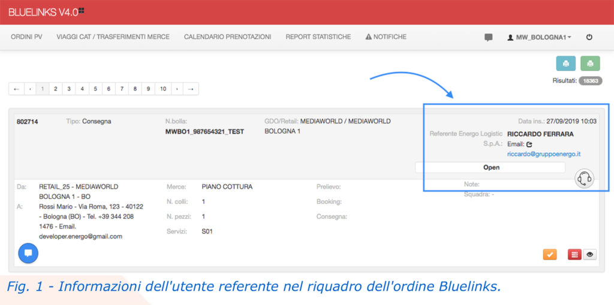Open the headset support icon
Image resolution: width=614 pixels, height=305 pixels.
pos(585,179)
